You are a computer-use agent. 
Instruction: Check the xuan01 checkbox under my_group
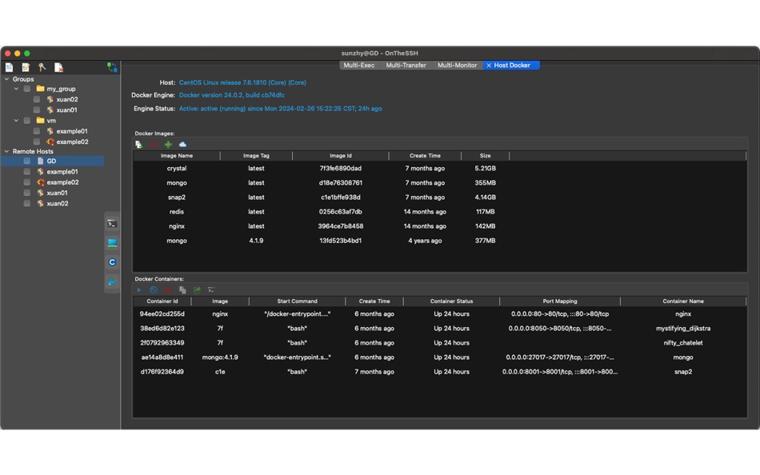pos(37,110)
